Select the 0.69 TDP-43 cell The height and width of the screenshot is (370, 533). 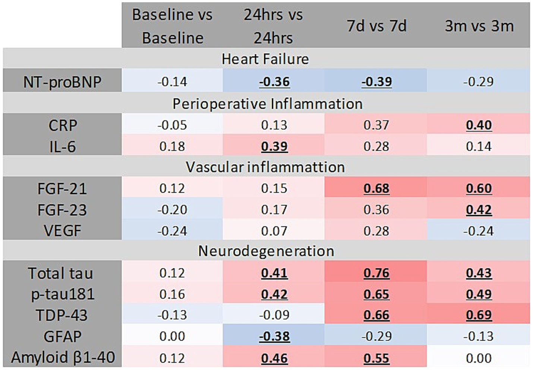479,315
